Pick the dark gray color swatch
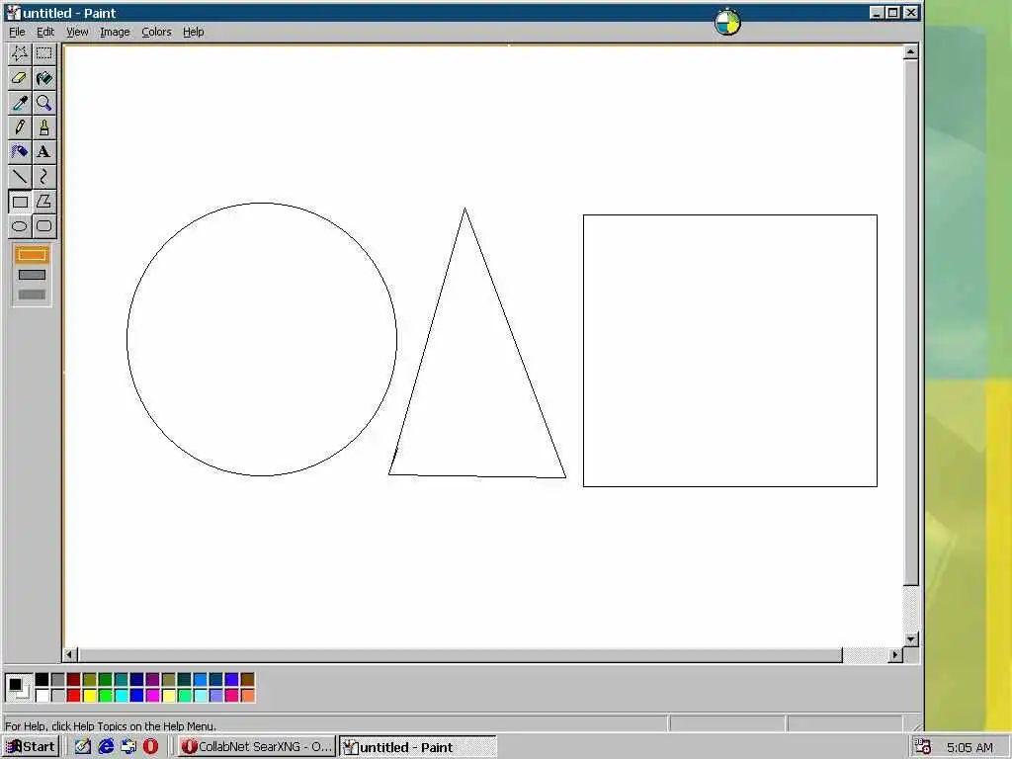Screen dimensions: 1012x759 (x=57, y=679)
